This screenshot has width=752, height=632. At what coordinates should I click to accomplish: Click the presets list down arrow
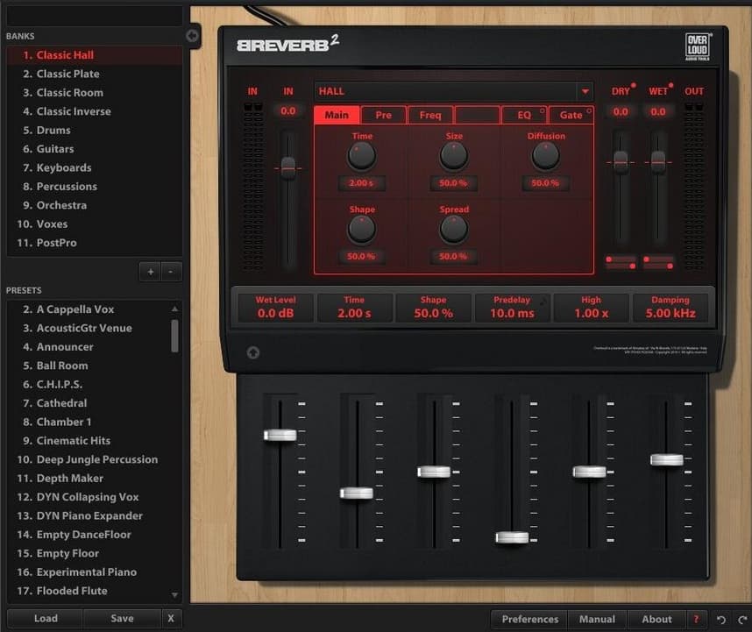174,595
